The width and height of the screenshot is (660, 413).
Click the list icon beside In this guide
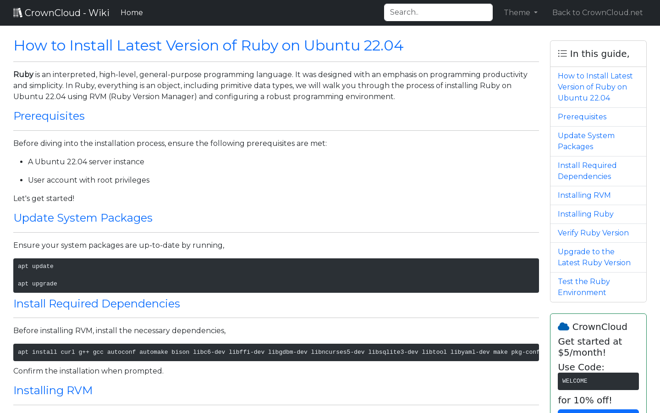point(562,54)
